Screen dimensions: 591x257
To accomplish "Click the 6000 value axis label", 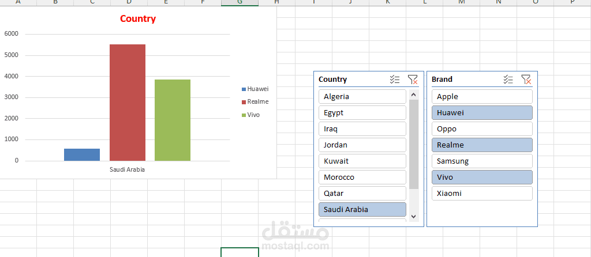I will click(x=12, y=34).
